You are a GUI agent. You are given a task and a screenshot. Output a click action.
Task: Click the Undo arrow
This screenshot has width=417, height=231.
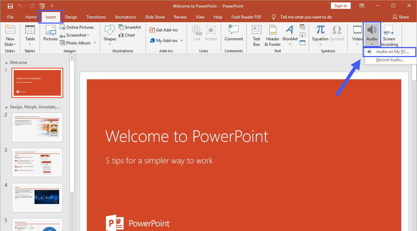(x=20, y=6)
